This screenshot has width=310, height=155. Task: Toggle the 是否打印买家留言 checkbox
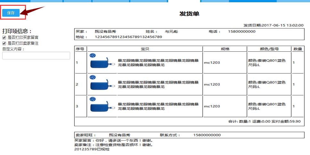click(x=4, y=38)
